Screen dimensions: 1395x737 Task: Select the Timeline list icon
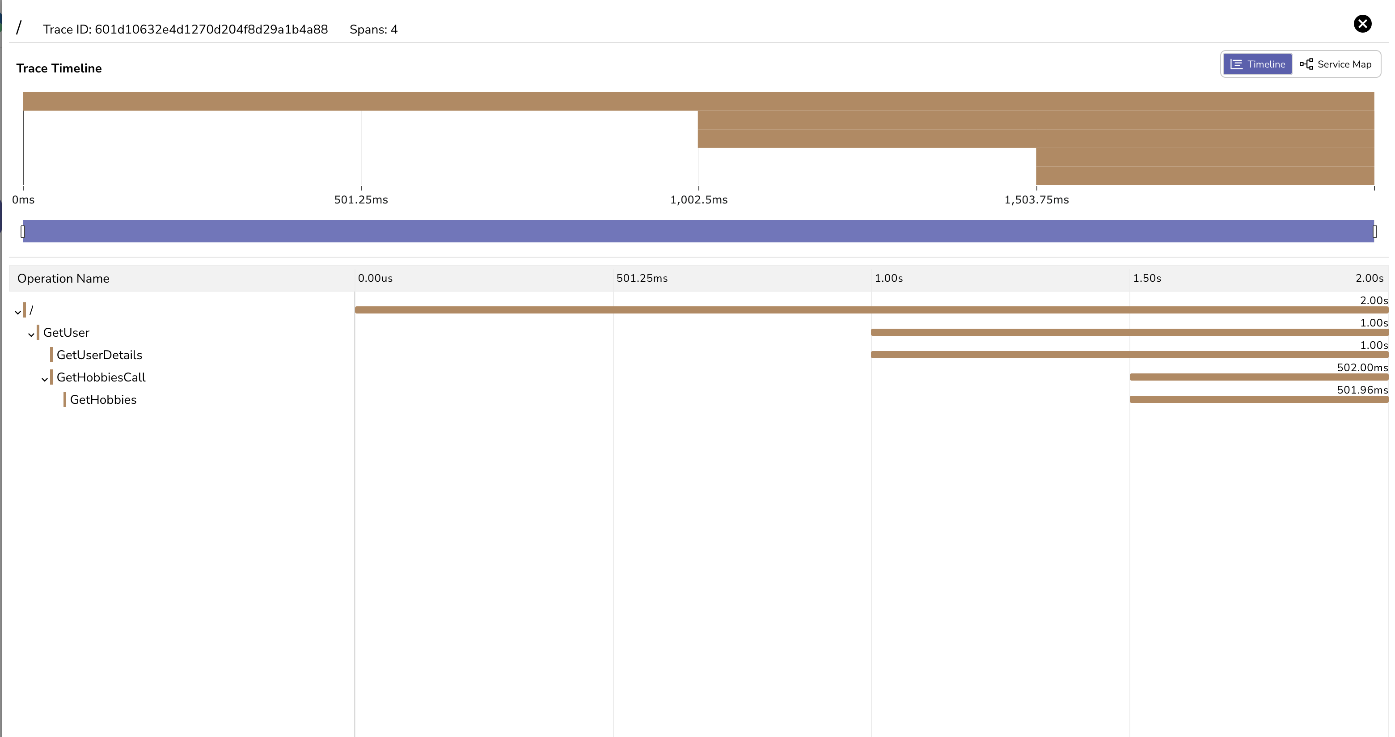(1236, 64)
